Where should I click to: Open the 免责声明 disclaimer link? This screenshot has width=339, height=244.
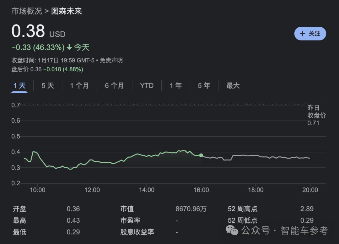pyautogui.click(x=111, y=60)
